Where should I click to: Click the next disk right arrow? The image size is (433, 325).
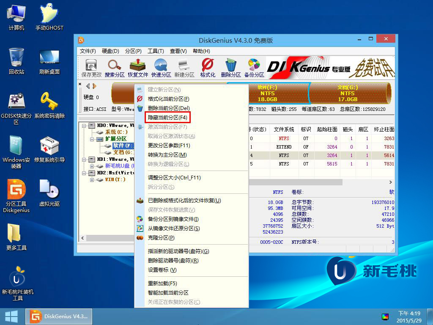pyautogui.click(x=94, y=86)
